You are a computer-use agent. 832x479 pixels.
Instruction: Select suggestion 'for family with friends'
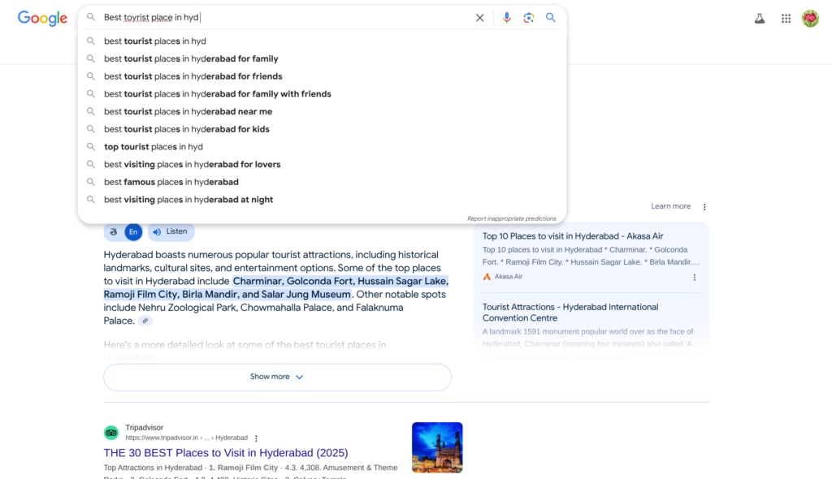point(322,94)
